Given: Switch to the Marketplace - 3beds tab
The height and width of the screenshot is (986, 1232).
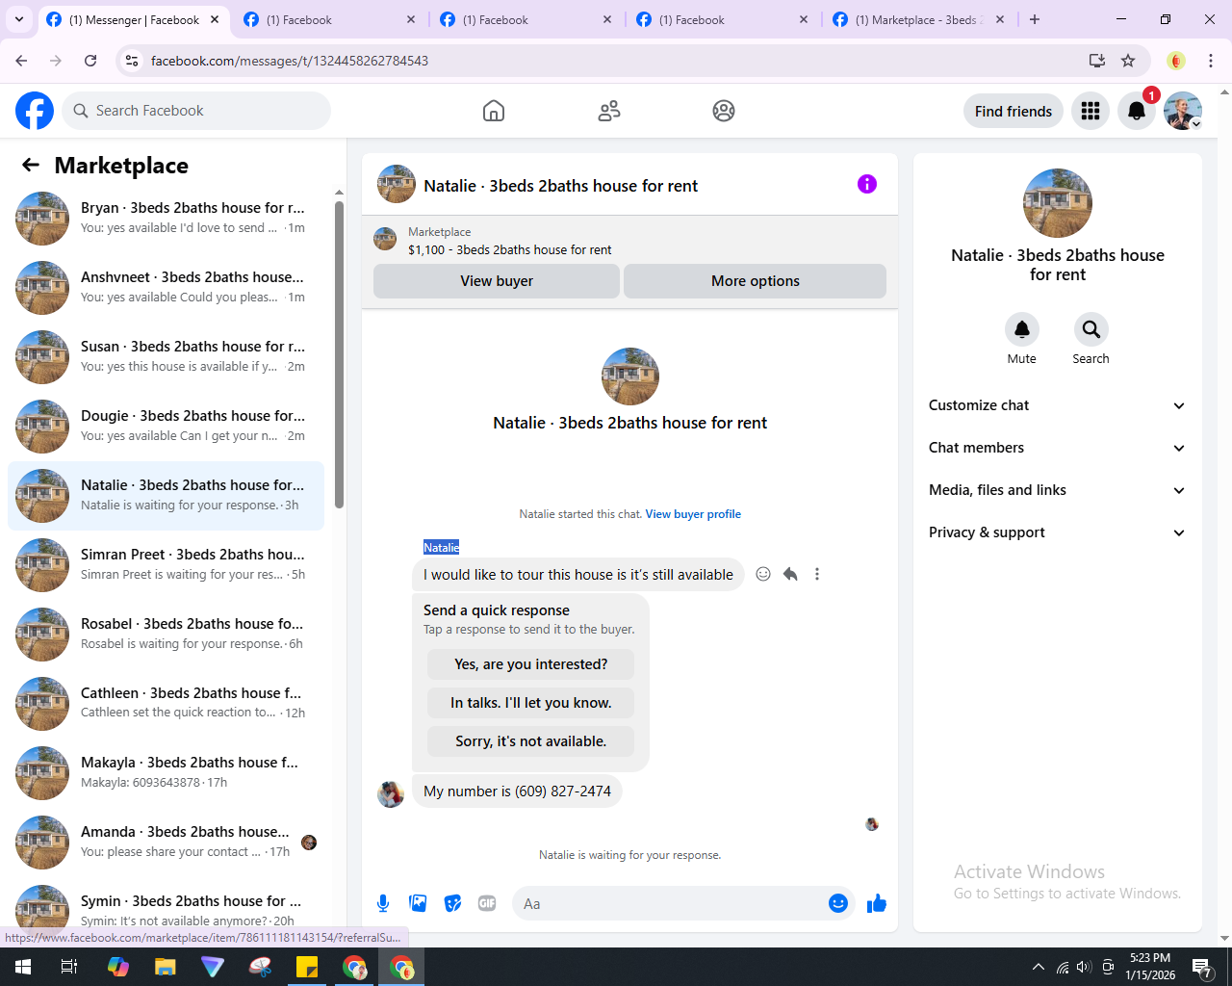Looking at the screenshot, I should [918, 19].
